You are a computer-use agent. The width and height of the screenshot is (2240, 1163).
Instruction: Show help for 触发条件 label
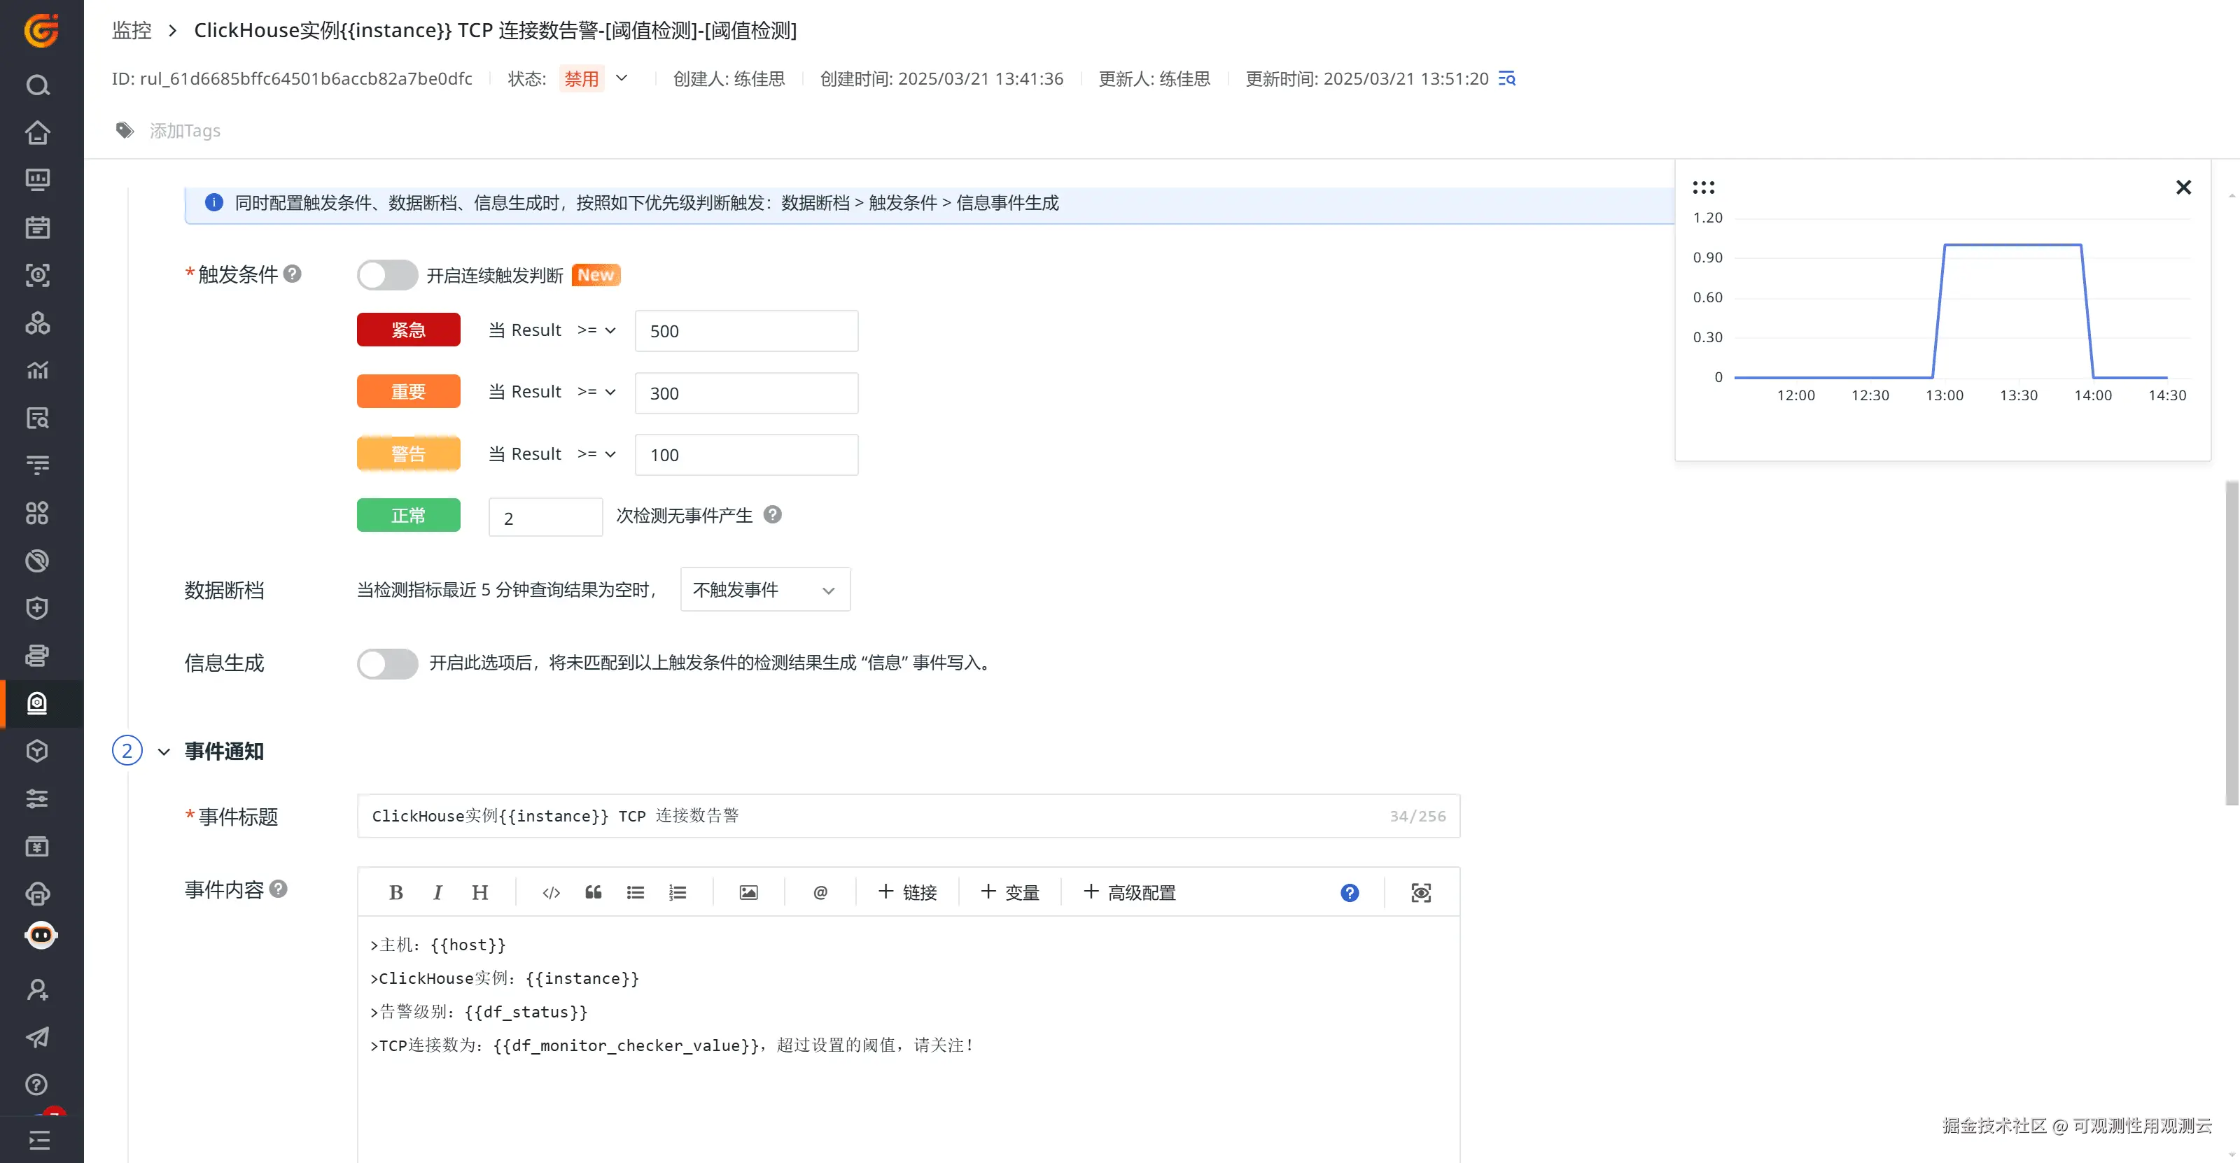click(293, 274)
